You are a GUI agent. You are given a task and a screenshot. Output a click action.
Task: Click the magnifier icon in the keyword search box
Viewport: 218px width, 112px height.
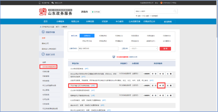[175, 11]
